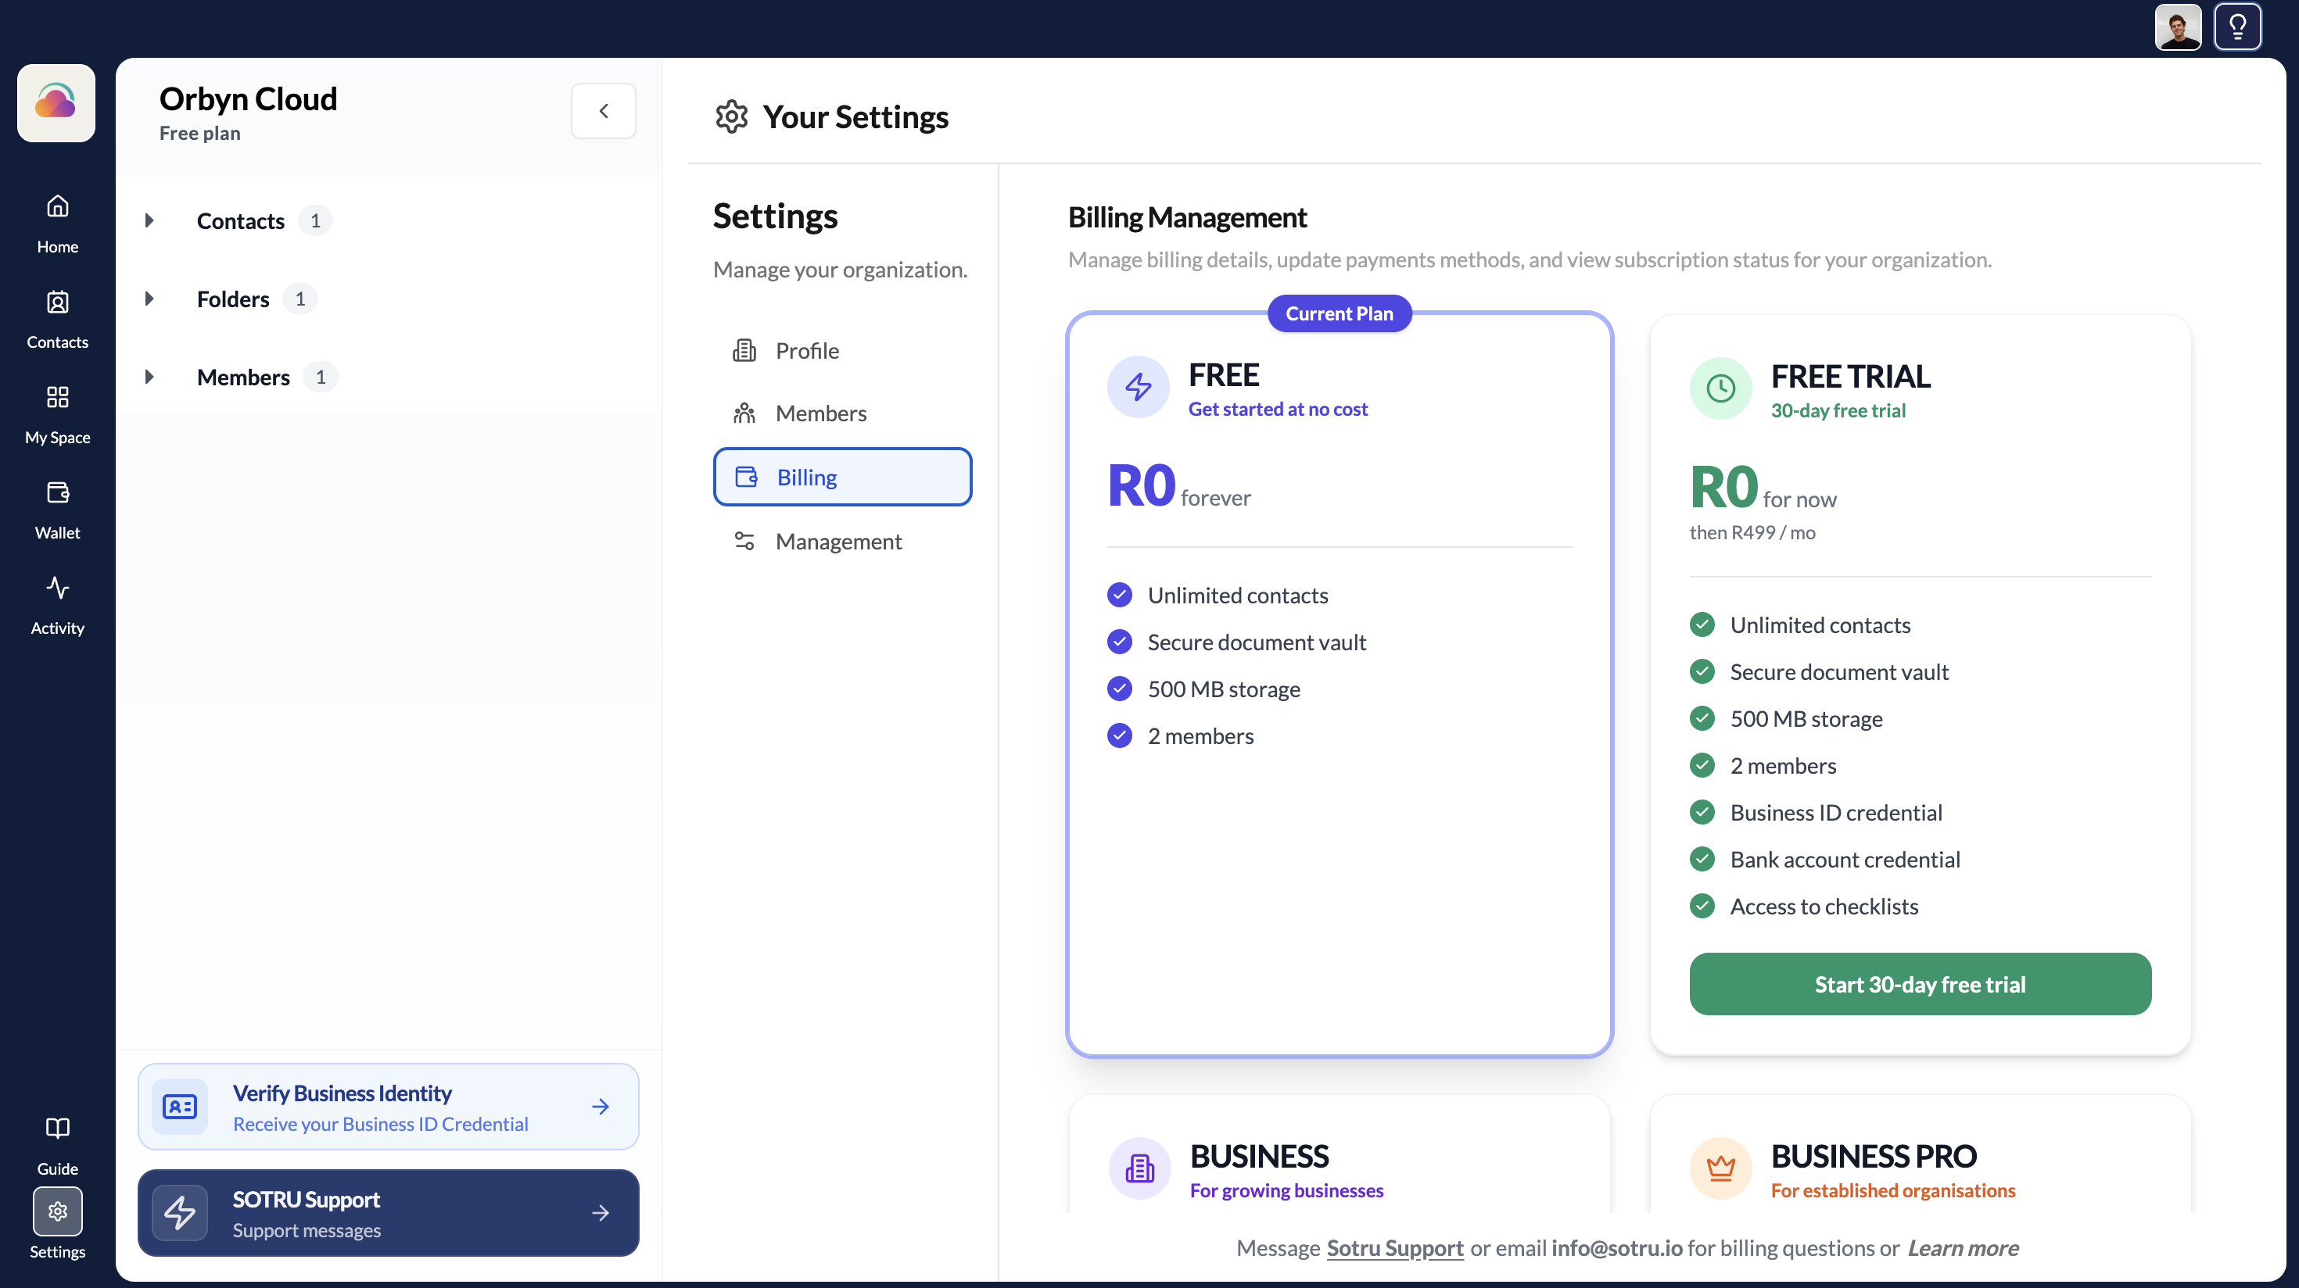Click the user avatar at top right
Viewport: 2299px width, 1288px height.
(x=2178, y=27)
